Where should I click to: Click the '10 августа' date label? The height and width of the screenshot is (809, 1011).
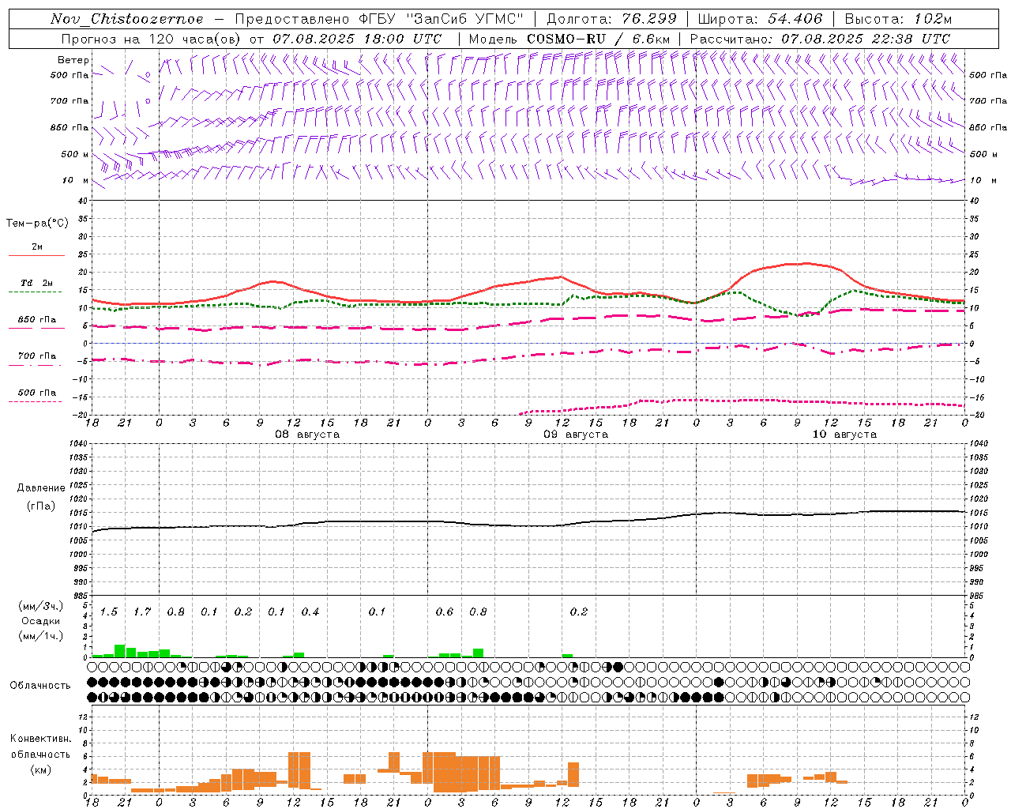(844, 435)
